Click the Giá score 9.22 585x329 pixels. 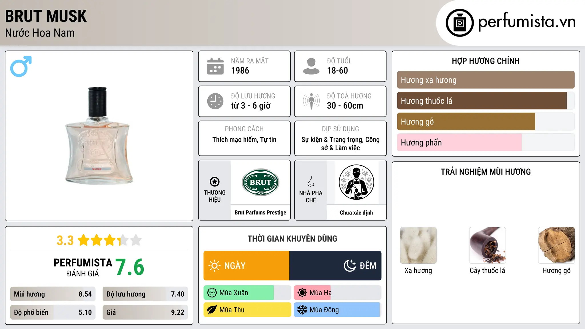177,312
